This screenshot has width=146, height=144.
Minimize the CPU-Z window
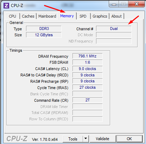click(x=114, y=4)
